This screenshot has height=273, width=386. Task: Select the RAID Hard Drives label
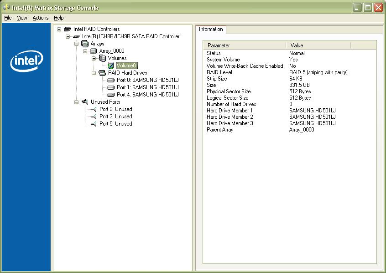(127, 73)
